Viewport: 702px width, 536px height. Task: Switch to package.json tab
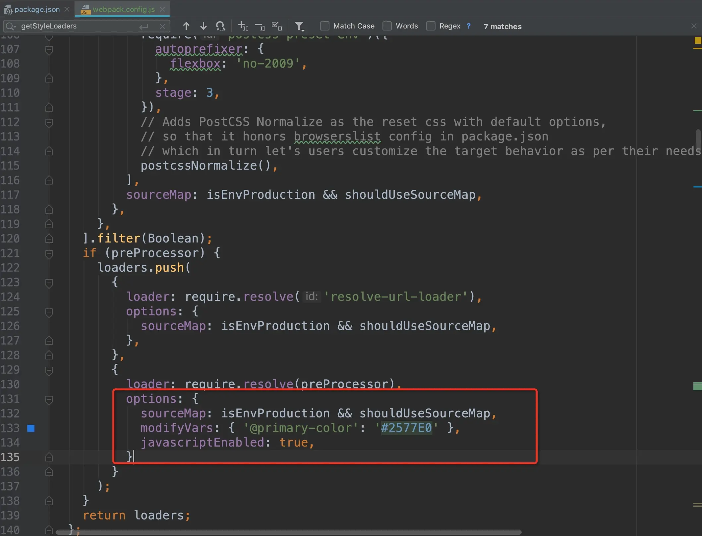click(36, 9)
